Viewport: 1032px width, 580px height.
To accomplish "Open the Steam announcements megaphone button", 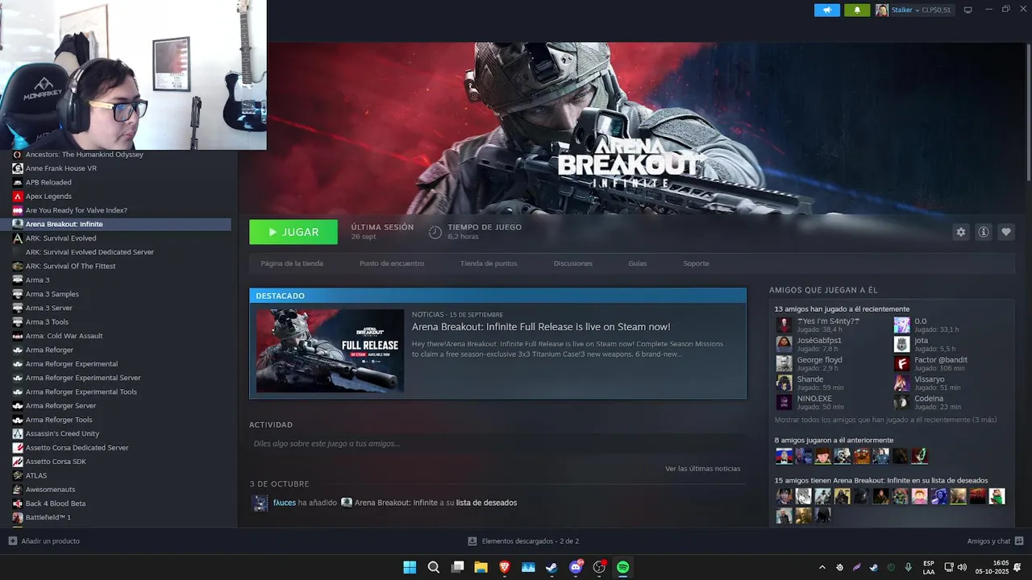I will (x=826, y=10).
